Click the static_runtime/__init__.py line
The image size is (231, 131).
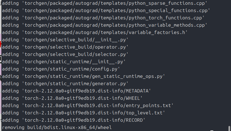[x=64, y=62]
